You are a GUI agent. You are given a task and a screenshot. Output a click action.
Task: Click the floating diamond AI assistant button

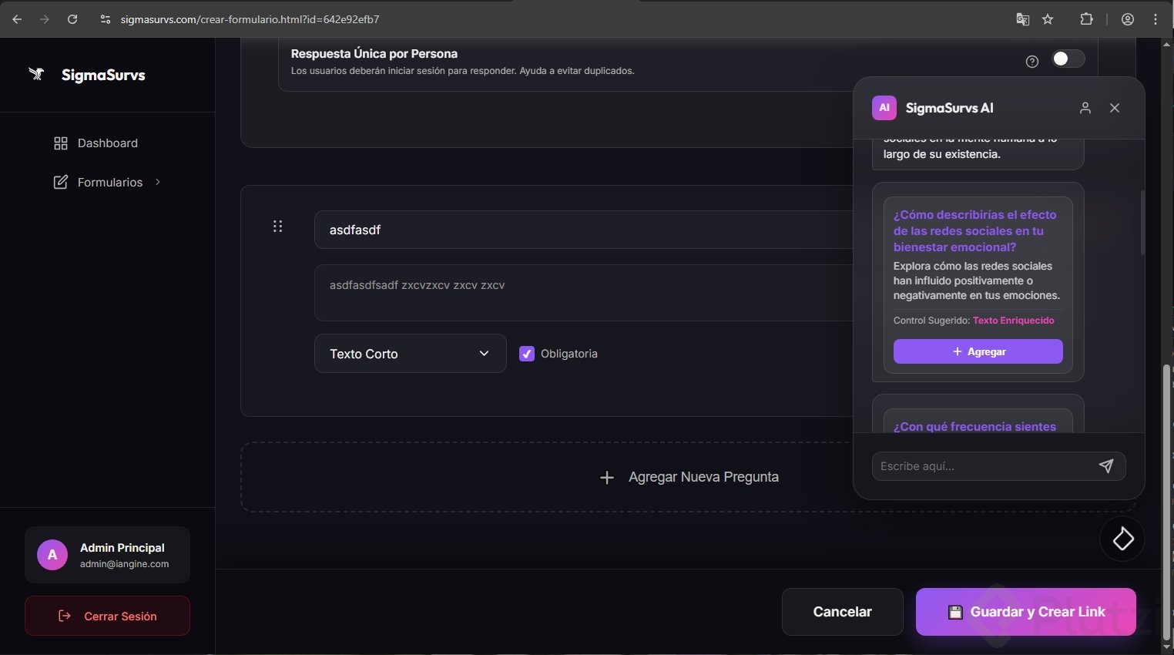tap(1122, 539)
